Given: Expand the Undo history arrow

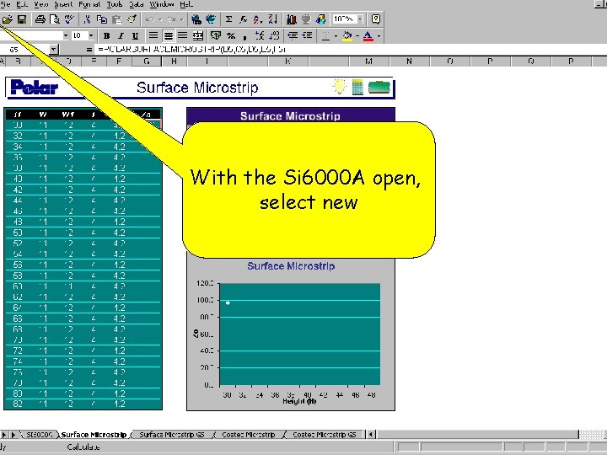Looking at the screenshot, I should (x=160, y=19).
